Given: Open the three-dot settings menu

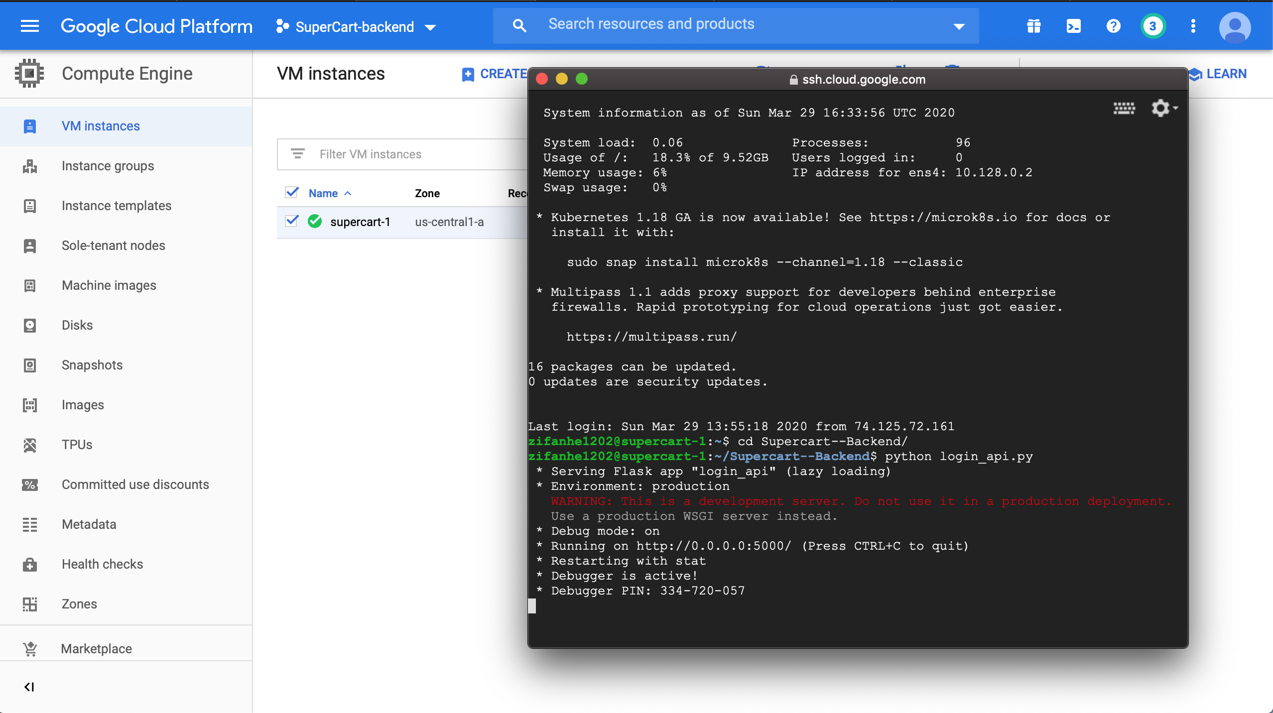Looking at the screenshot, I should pos(1193,26).
